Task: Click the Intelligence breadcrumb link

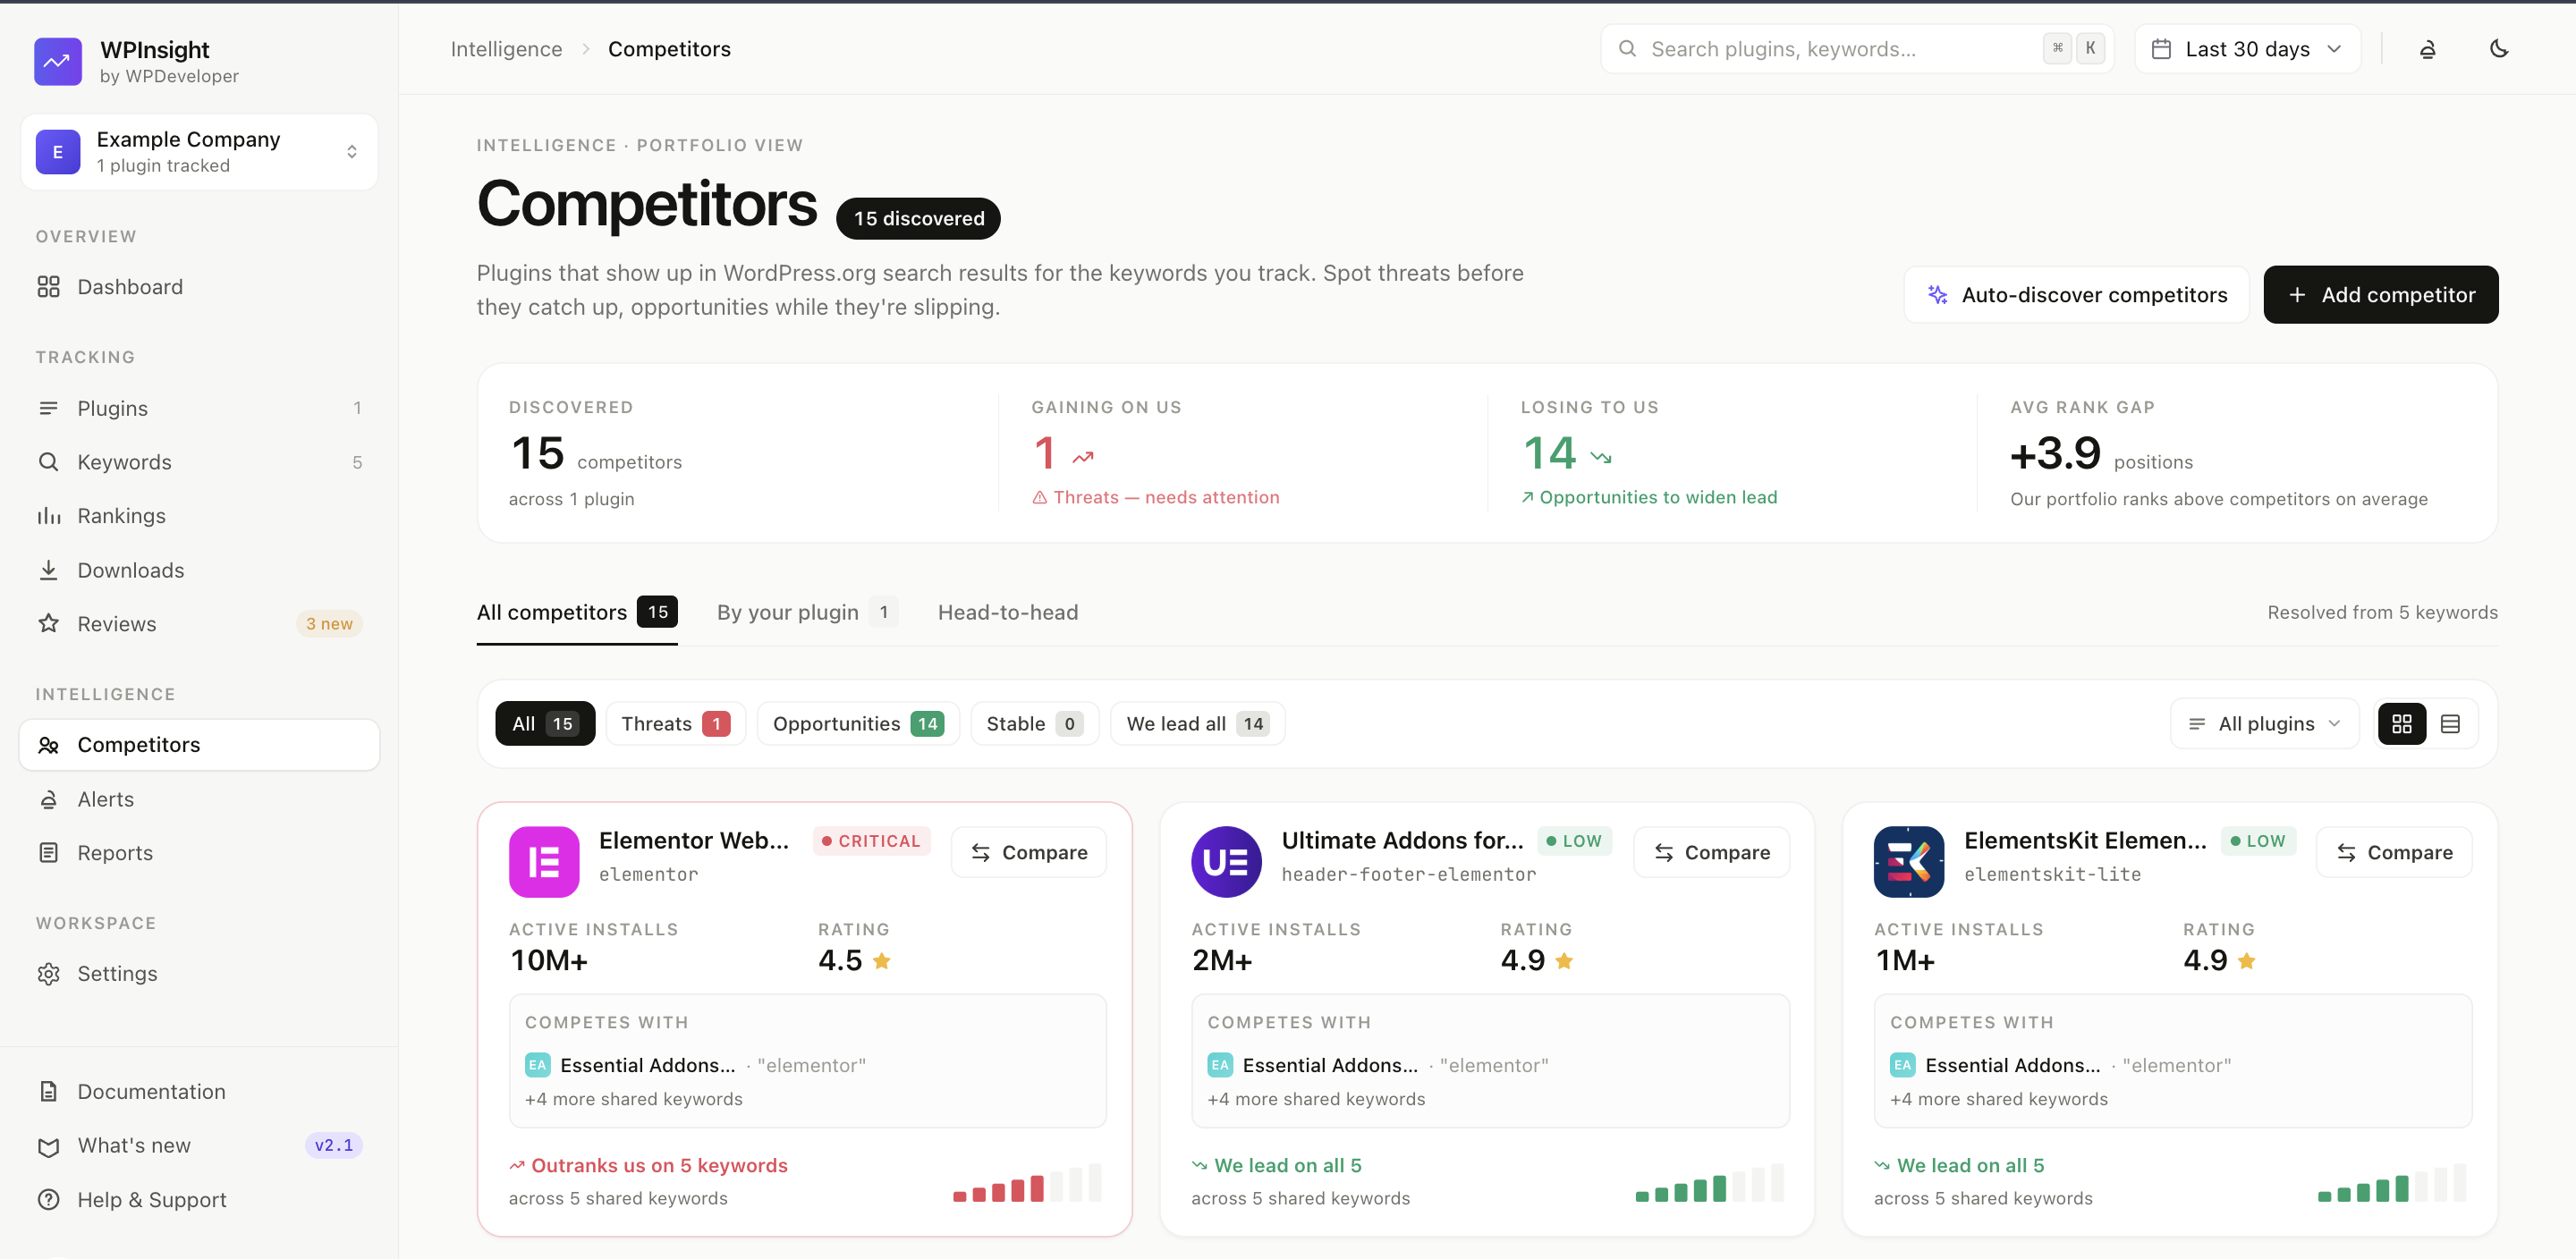Action: [x=506, y=49]
